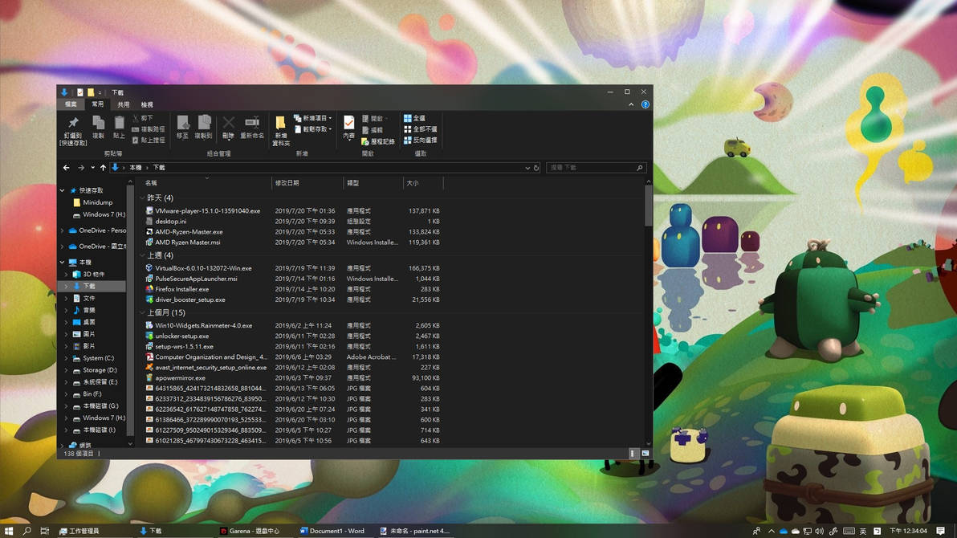This screenshot has width=957, height=538.
Task: Click properties icon in quick access title bar
Action: click(80, 92)
